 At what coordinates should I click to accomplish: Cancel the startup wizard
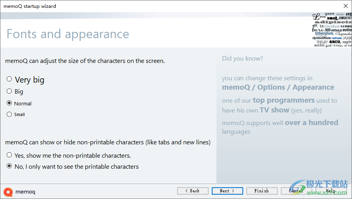tap(296, 191)
